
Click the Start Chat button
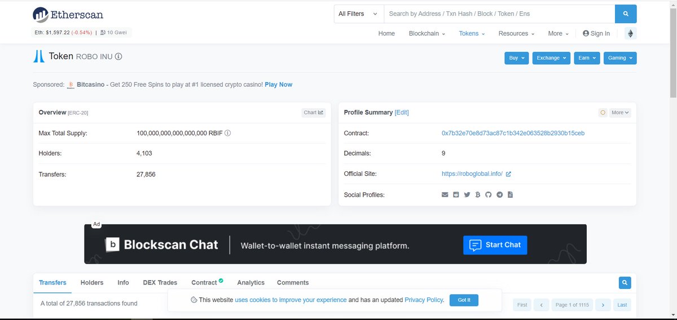(x=495, y=245)
